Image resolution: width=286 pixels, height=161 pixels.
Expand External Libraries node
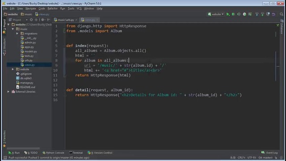click(8, 92)
